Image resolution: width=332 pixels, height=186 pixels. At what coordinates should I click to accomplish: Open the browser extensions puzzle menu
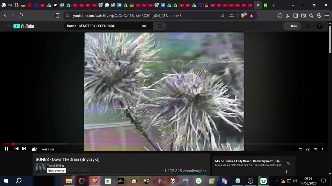point(280,16)
